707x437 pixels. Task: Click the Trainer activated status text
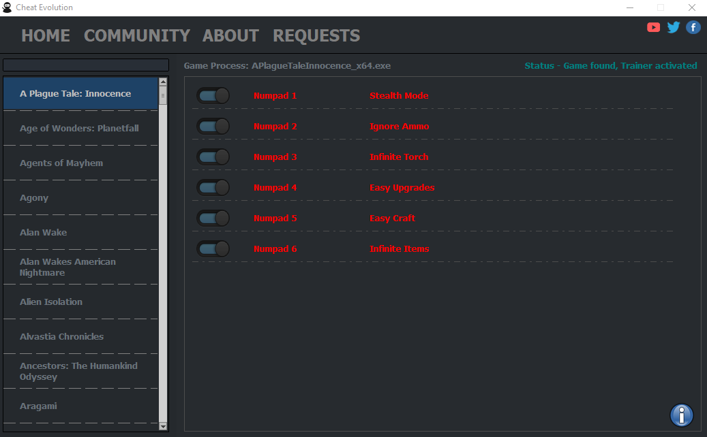[610, 66]
